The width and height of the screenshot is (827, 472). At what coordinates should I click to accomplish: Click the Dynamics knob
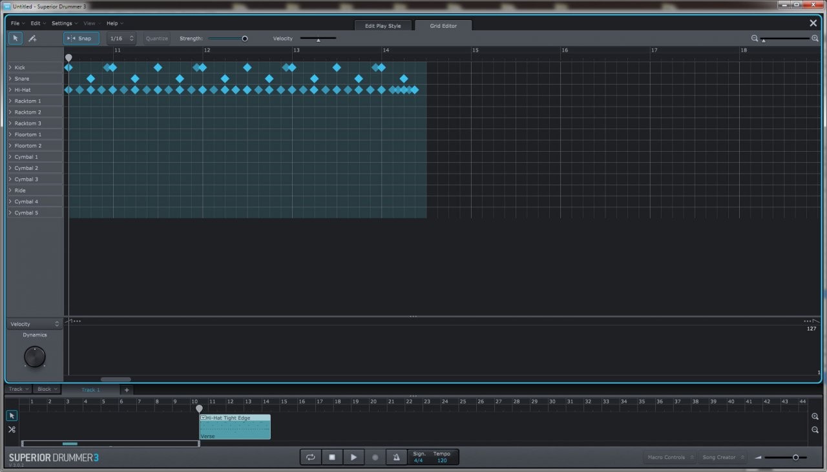point(35,356)
